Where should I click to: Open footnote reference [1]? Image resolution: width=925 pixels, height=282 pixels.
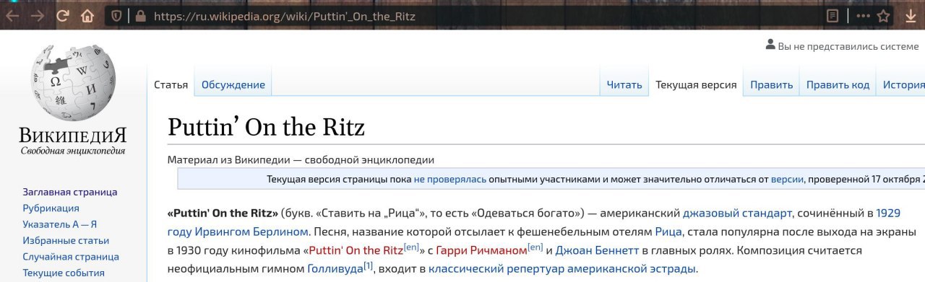tap(369, 266)
